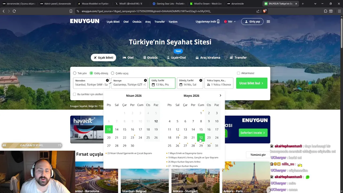Switch to Mito61 X browser tab
This screenshot has width=343, height=193.
(x=131, y=4)
